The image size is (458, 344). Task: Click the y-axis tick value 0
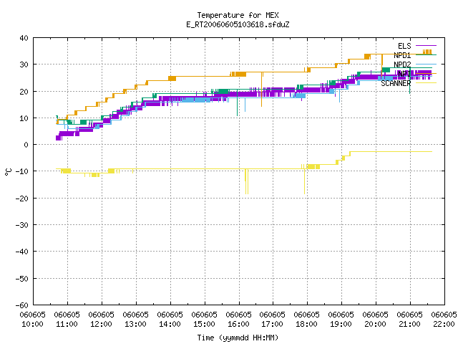26,145
